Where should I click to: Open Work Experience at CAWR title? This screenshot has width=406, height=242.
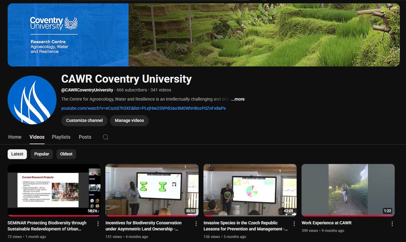(326, 223)
